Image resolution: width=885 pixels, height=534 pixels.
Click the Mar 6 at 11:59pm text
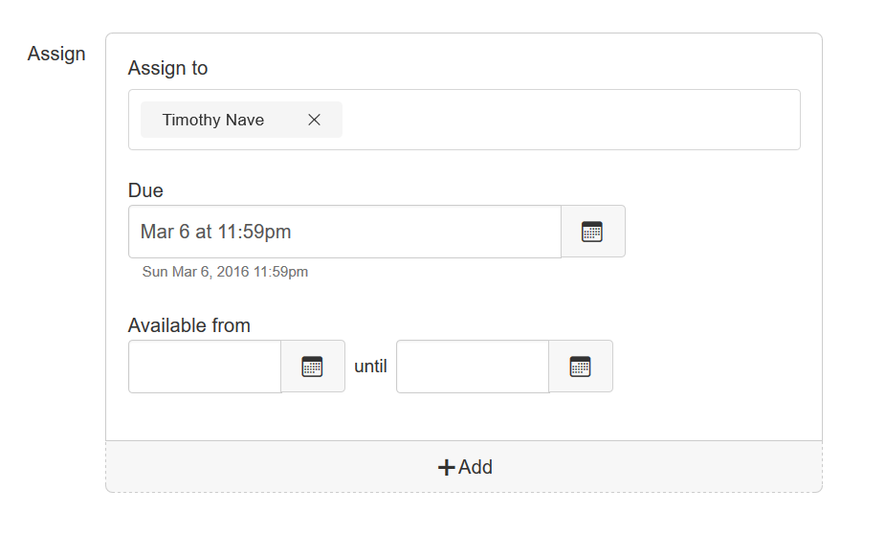[x=215, y=232]
